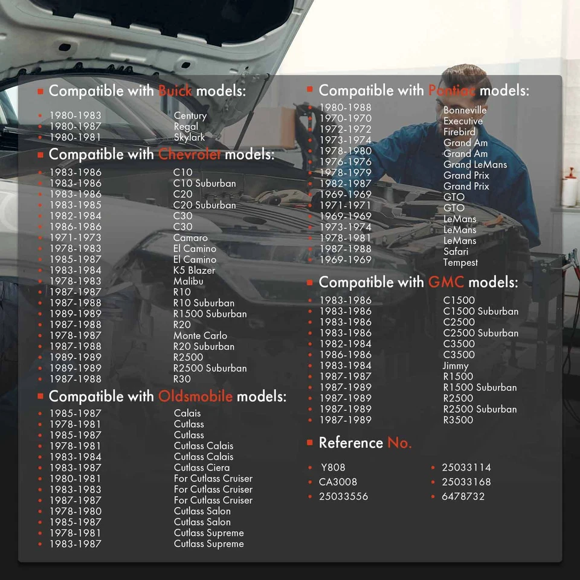Viewport: 580px width, 580px height.
Task: Select the 'Cutlass Ciera' model name
Action: 202,468
